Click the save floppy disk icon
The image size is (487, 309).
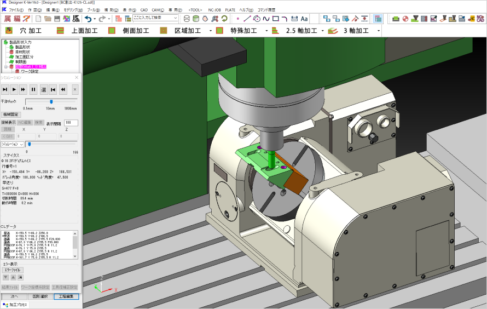tap(57, 18)
